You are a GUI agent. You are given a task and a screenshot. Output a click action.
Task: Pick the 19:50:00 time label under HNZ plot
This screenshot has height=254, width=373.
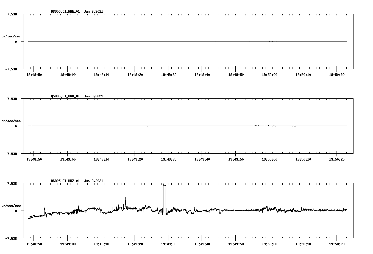point(269,244)
